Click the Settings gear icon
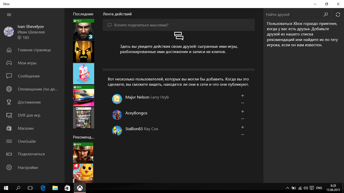 (9, 168)
